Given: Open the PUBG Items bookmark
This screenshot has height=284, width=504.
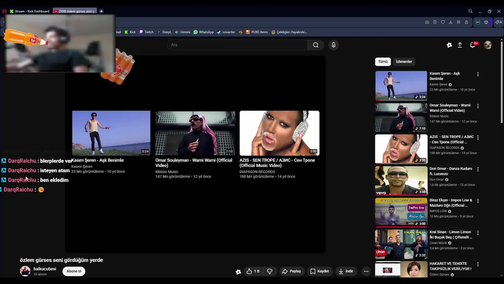Looking at the screenshot, I should tap(257, 32).
